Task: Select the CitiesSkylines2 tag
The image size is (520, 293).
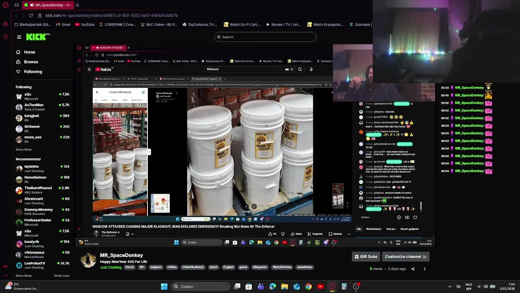Action: tap(193, 267)
